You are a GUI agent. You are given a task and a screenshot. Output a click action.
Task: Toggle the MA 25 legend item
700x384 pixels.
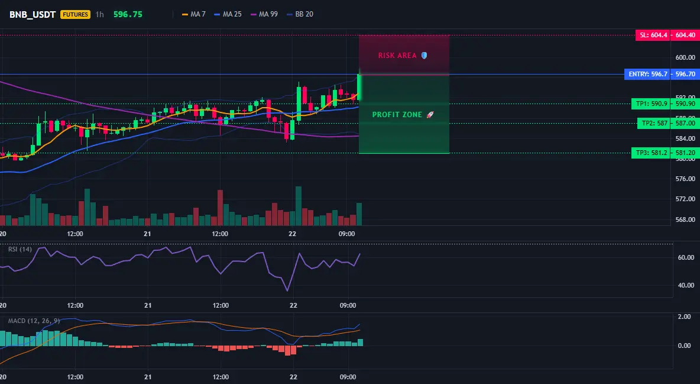point(228,14)
